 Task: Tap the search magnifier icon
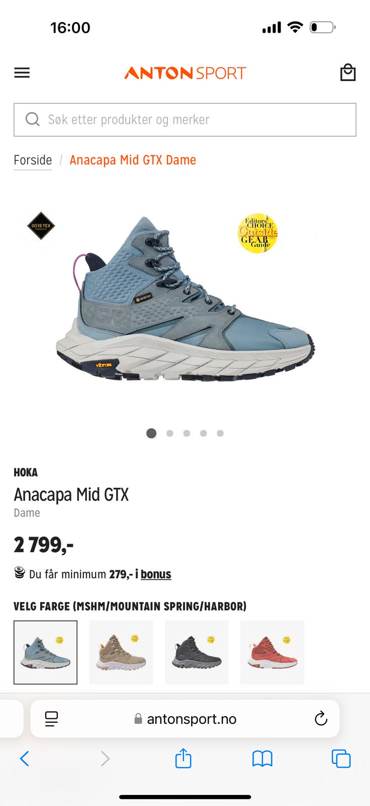pos(33,119)
